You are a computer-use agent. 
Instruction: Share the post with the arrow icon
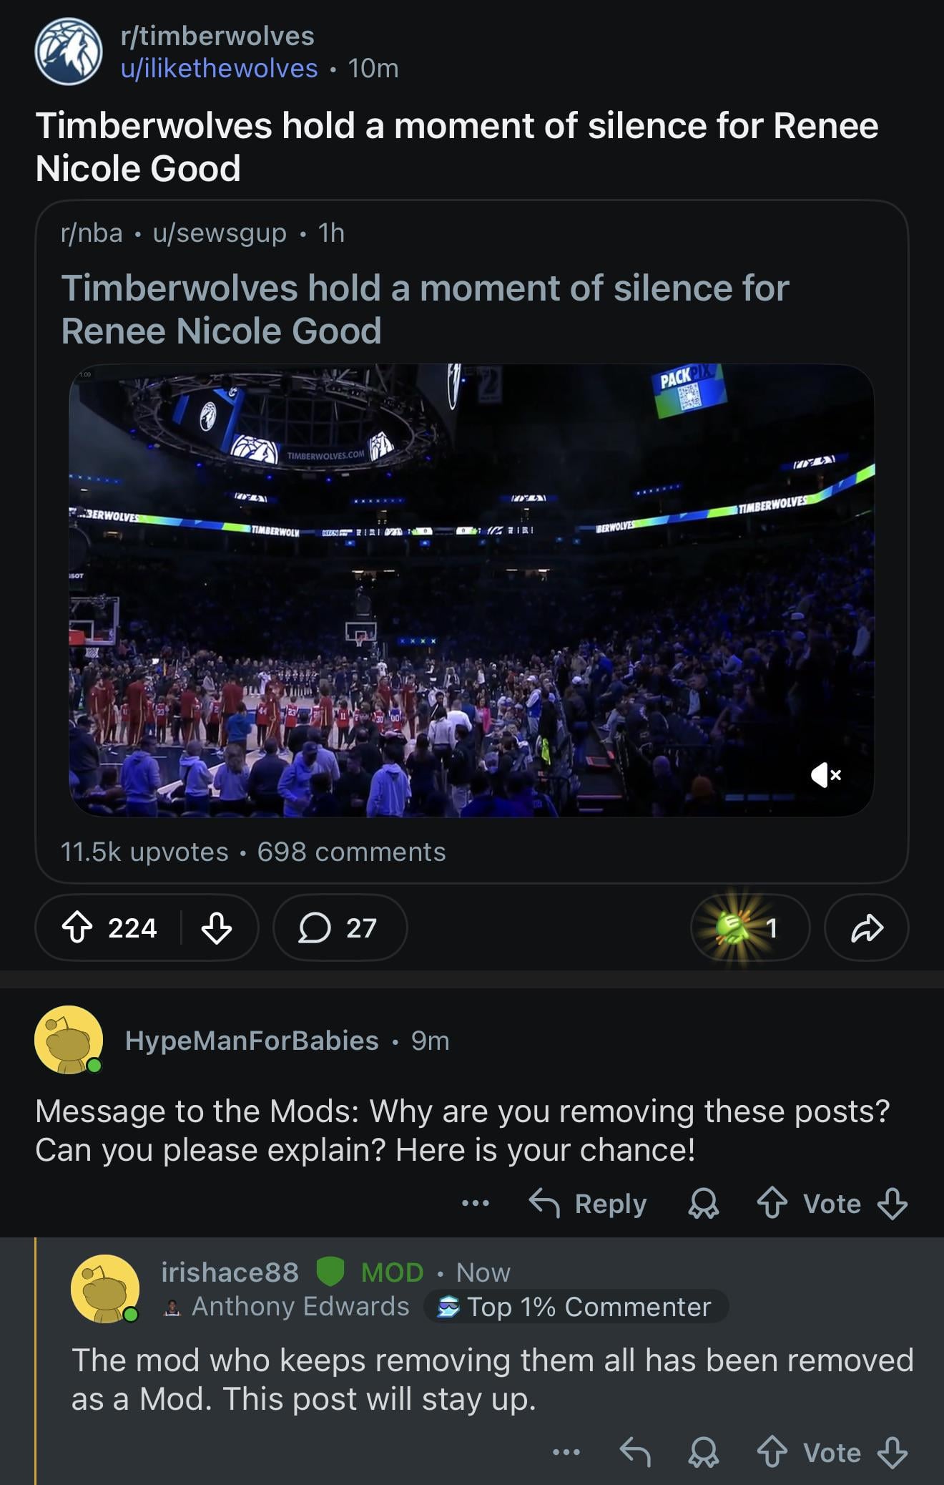coord(867,928)
